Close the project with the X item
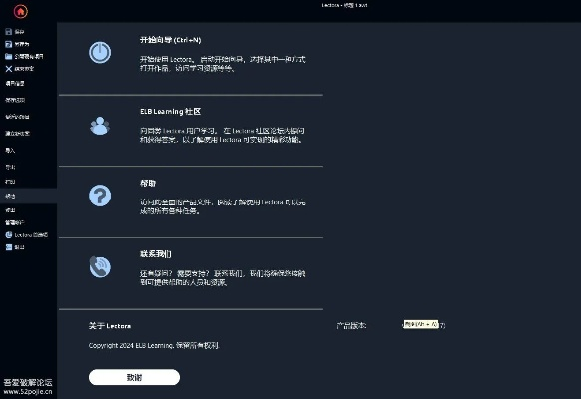The image size is (581, 399). coord(20,69)
